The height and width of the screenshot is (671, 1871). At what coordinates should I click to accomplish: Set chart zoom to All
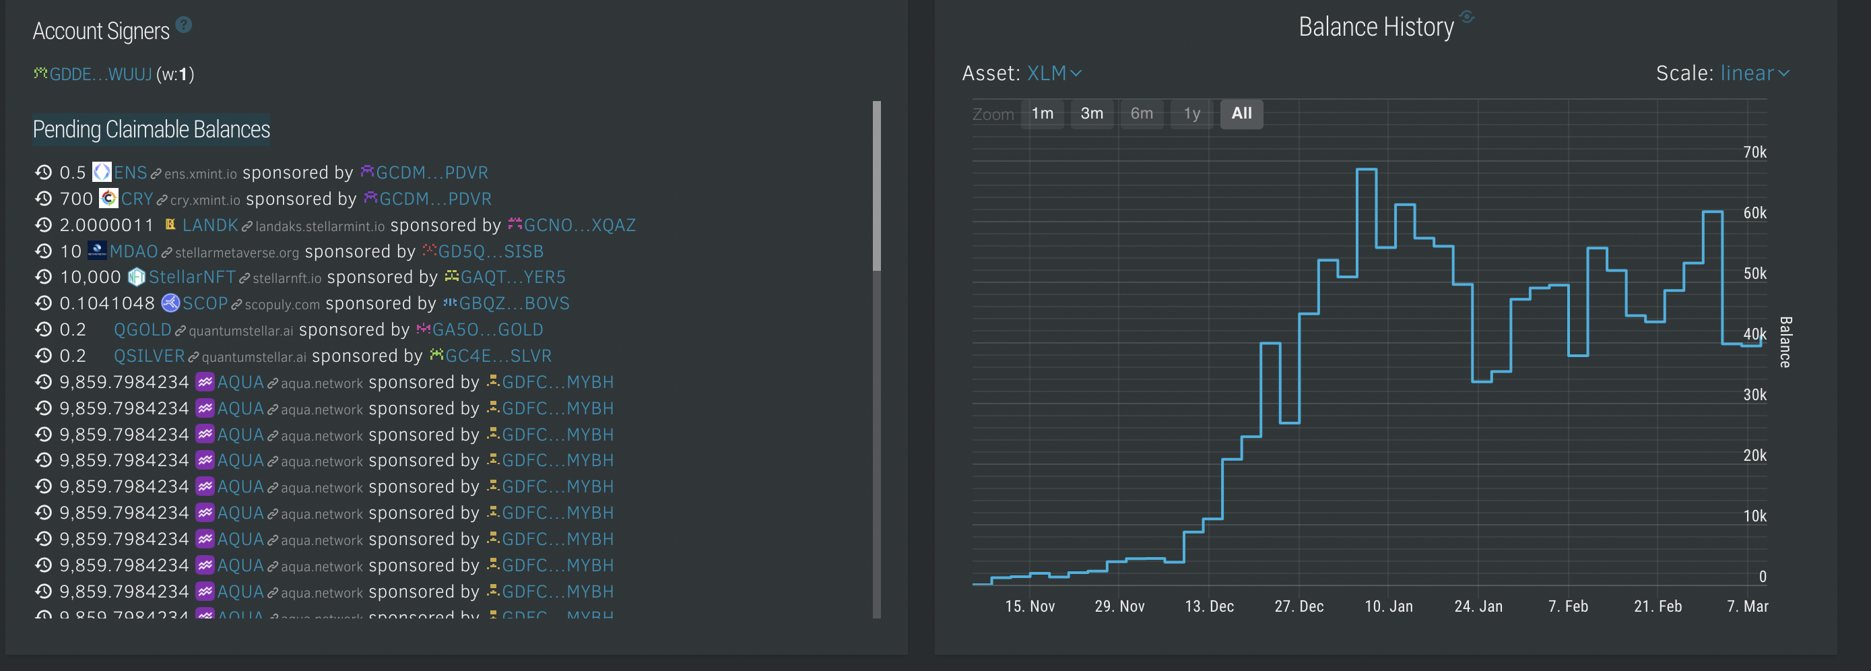pos(1241,113)
